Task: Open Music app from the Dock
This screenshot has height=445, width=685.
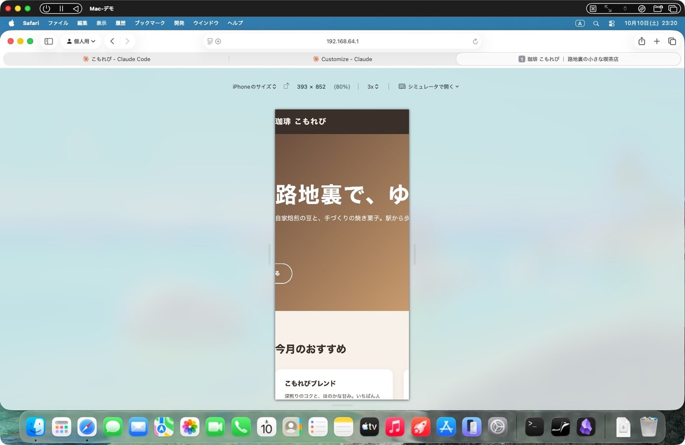Action: 395,427
